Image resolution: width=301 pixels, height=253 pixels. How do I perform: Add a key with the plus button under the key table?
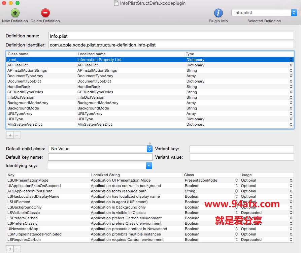coord(10,249)
